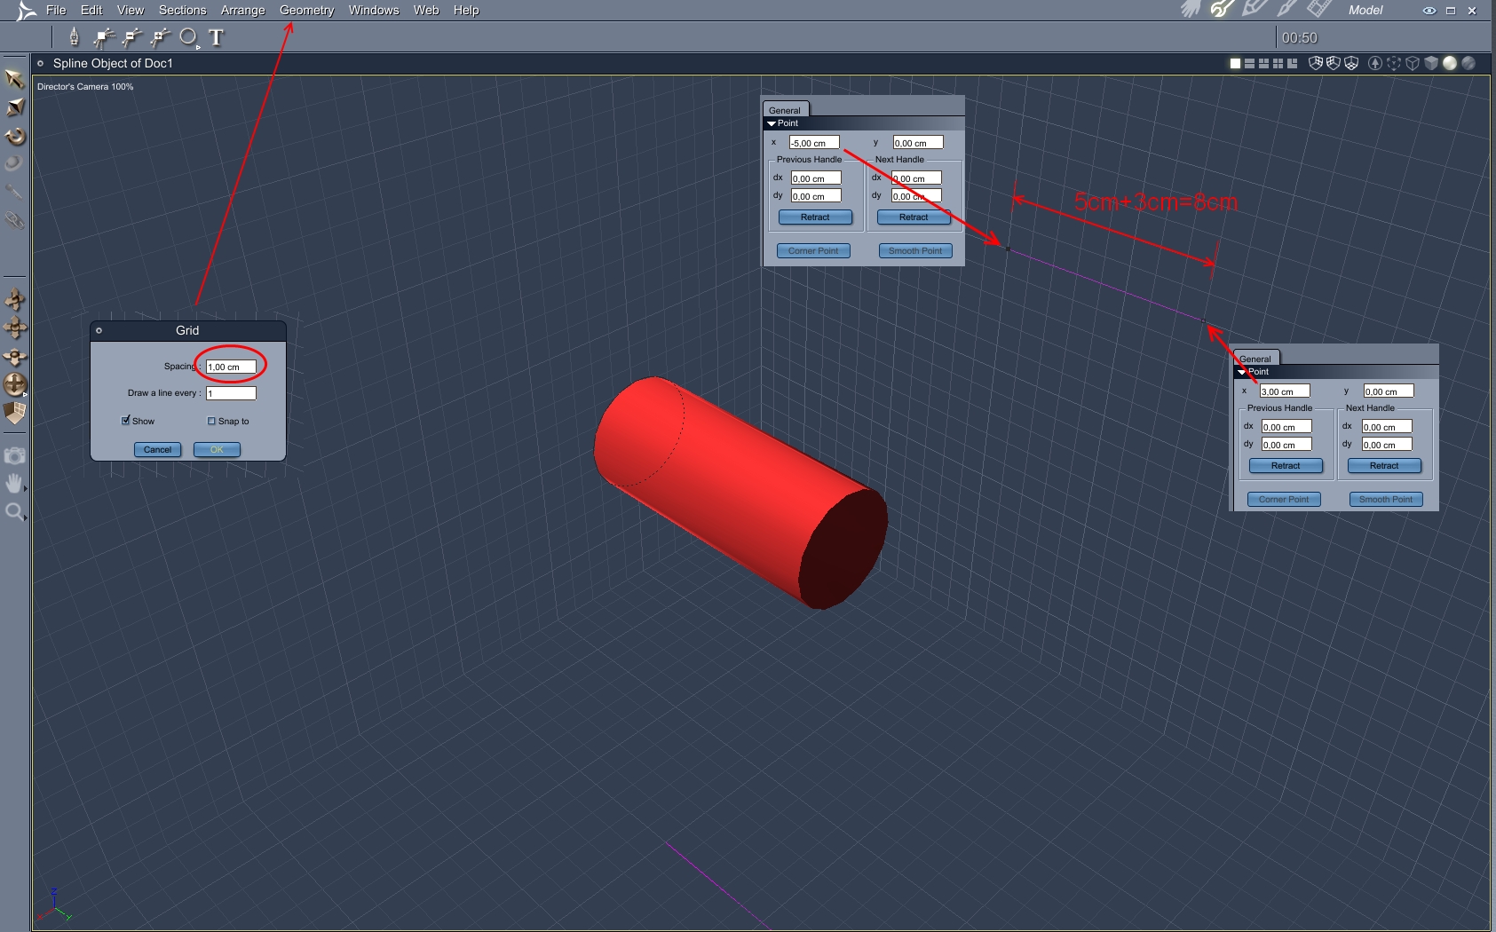The image size is (1496, 932).
Task: Click the Track XZ camera tool
Action: coord(14,328)
